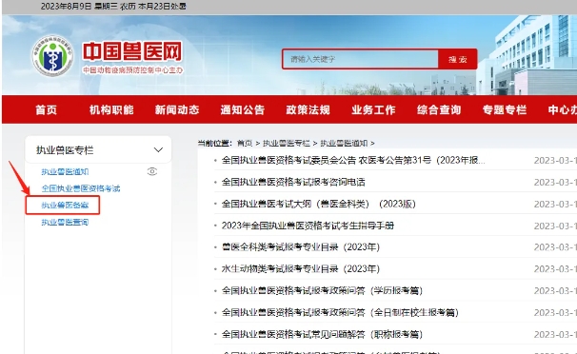Open the 首页 navigation menu item

[x=47, y=110]
